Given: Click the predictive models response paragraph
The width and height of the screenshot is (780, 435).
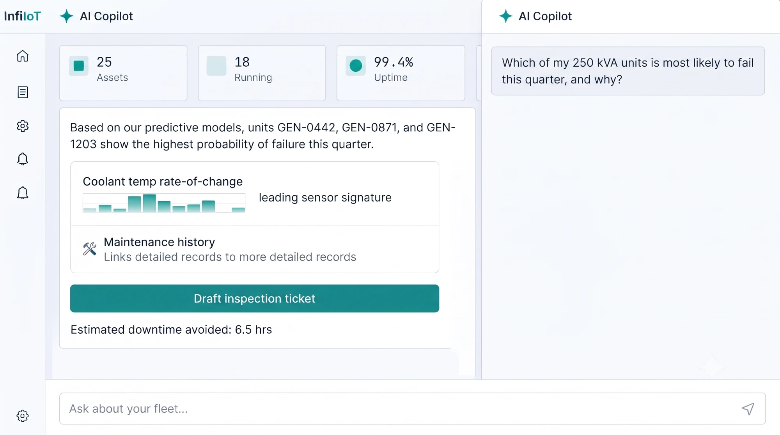Looking at the screenshot, I should (263, 136).
